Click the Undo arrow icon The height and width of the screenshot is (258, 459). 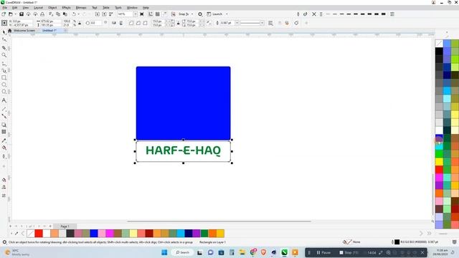[x=74, y=14]
